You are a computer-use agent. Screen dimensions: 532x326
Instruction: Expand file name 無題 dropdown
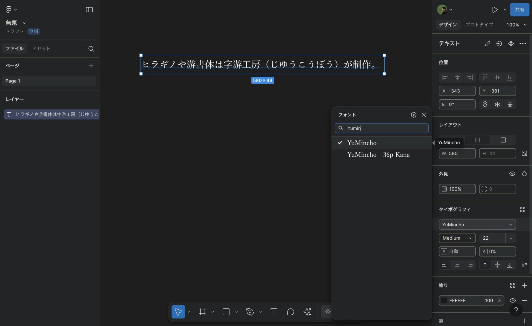tap(24, 23)
